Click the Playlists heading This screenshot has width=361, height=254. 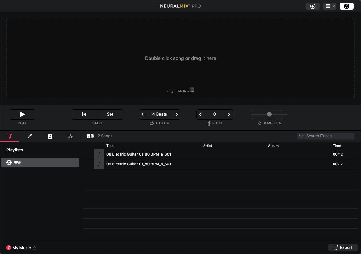(15, 150)
